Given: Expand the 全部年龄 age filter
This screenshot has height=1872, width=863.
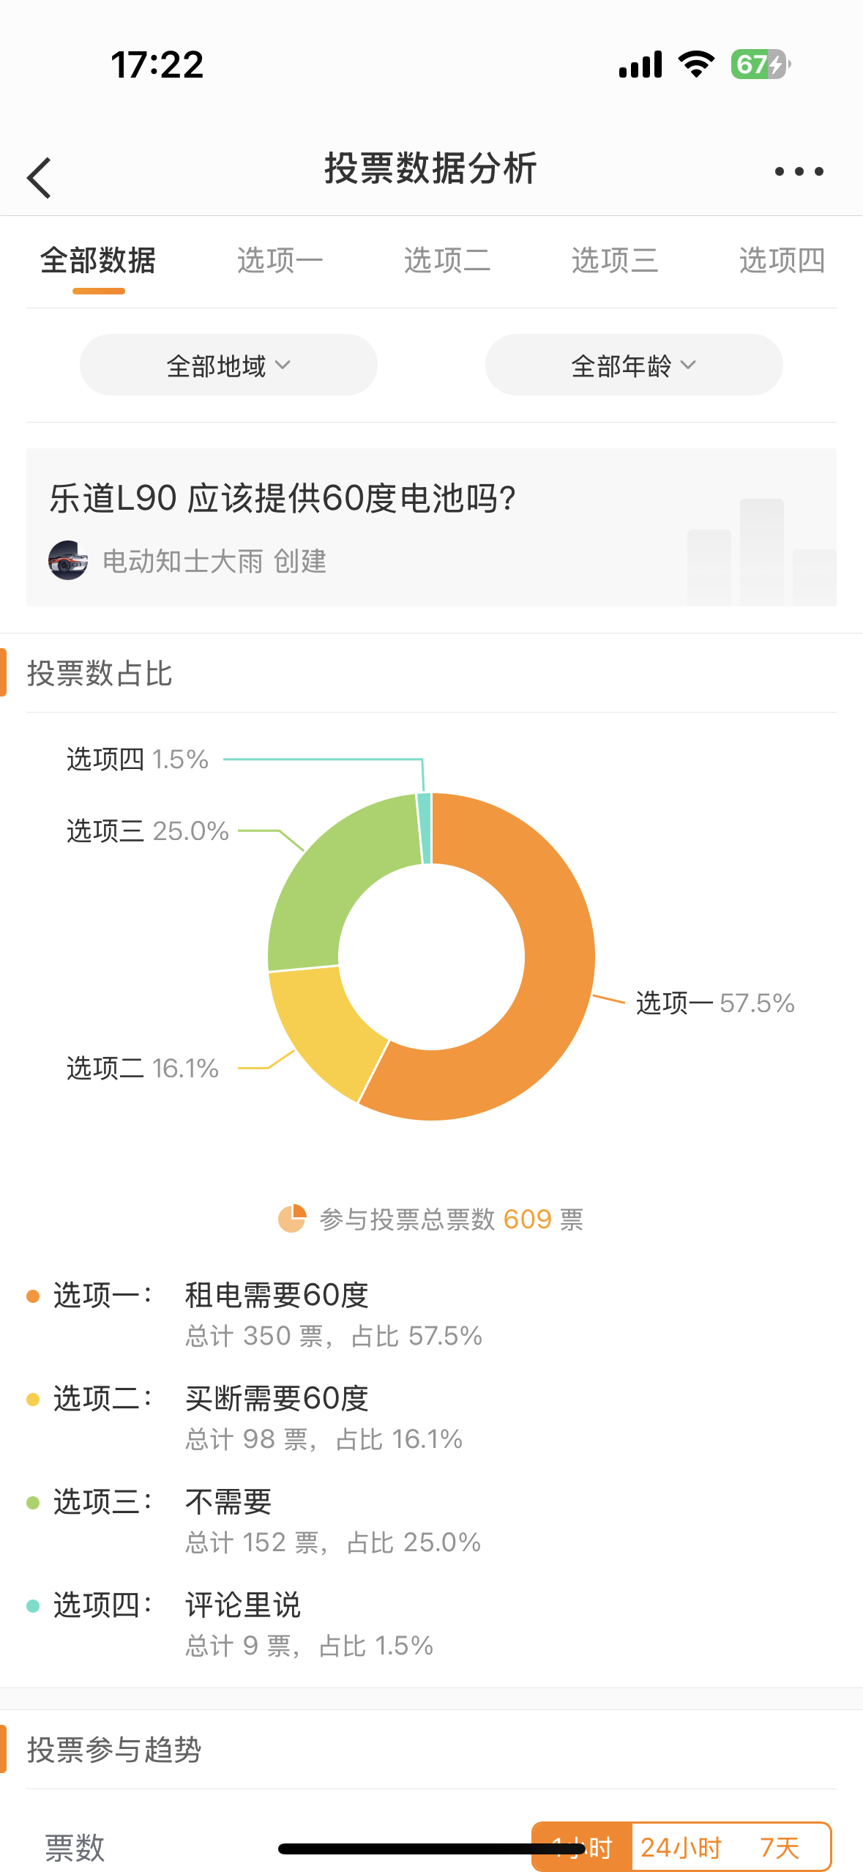Looking at the screenshot, I should (x=634, y=365).
